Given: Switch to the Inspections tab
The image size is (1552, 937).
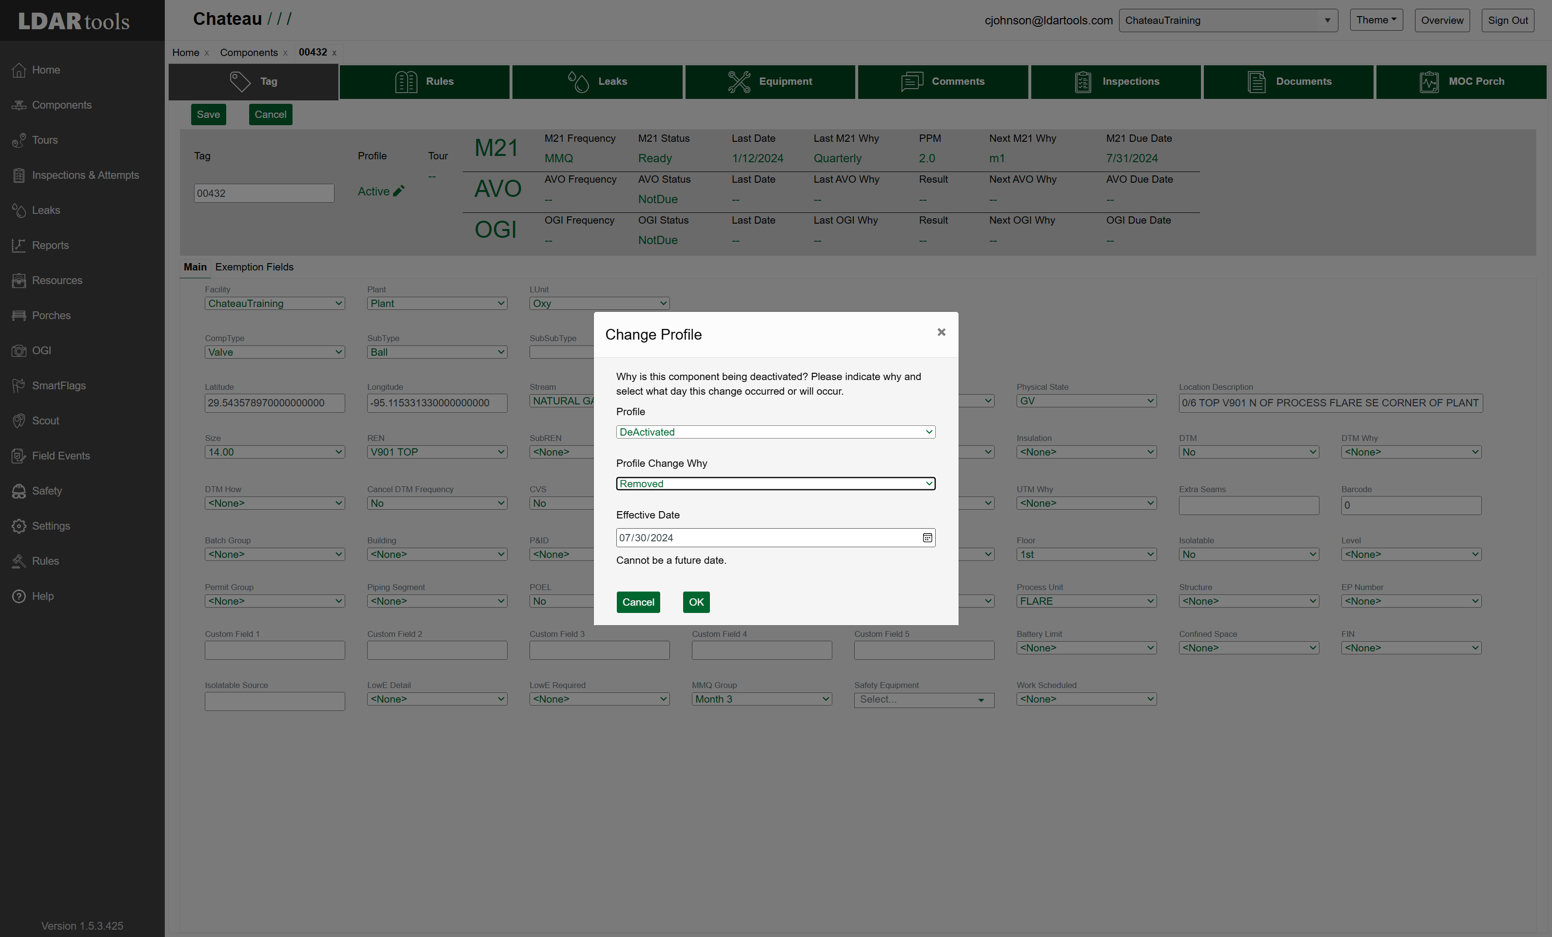Looking at the screenshot, I should click(x=1116, y=82).
